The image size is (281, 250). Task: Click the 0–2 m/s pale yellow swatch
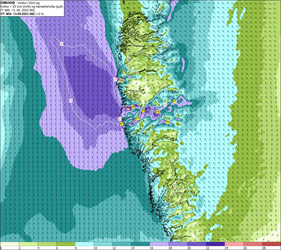[9, 244]
